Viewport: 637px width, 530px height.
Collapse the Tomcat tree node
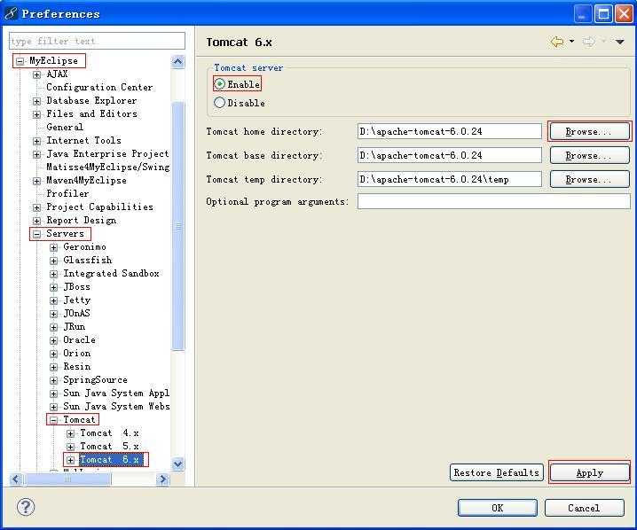point(53,420)
